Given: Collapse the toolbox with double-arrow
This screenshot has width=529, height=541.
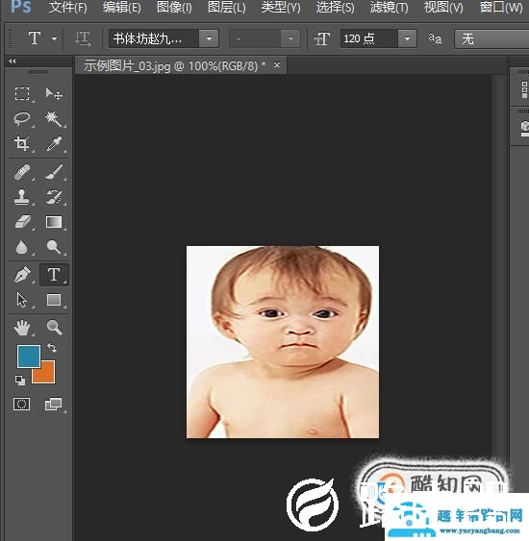Looking at the screenshot, I should click(13, 61).
